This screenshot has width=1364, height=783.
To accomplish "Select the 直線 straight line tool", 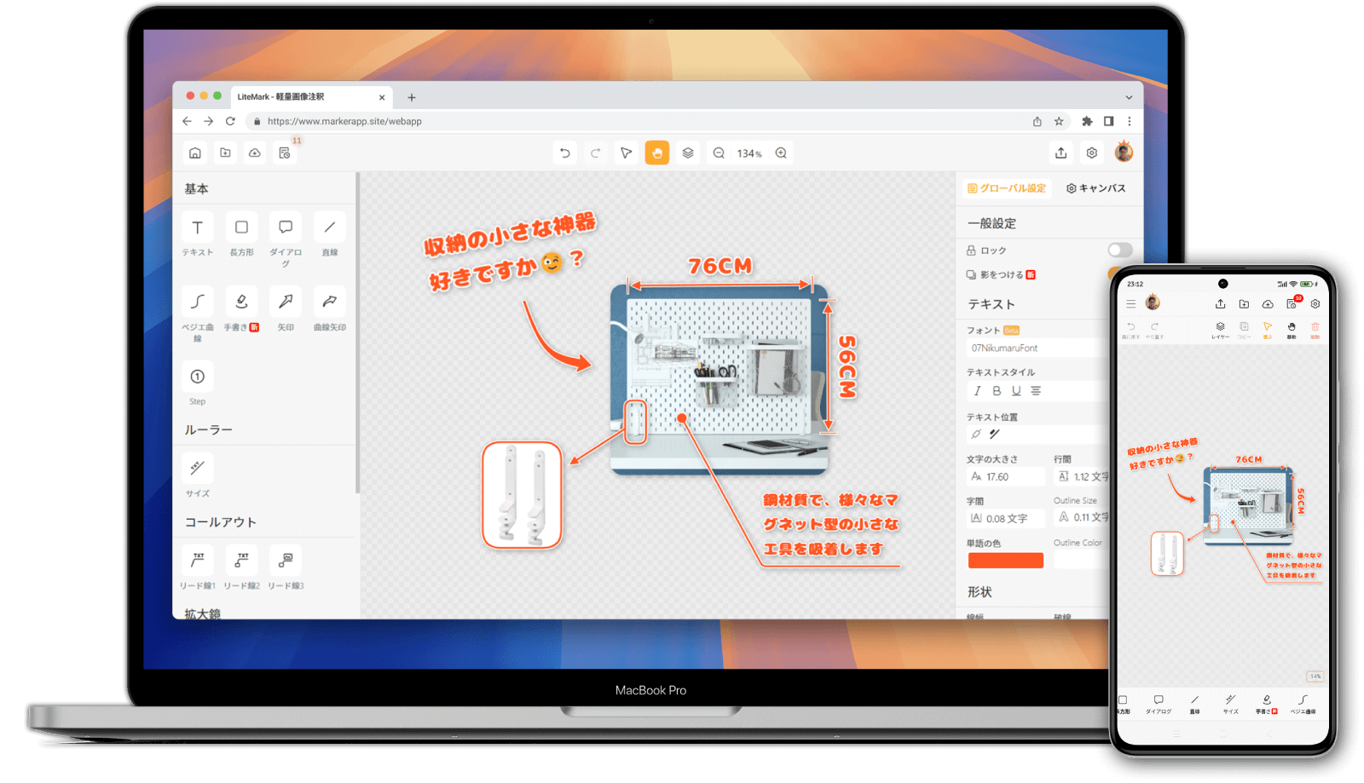I will (x=330, y=227).
